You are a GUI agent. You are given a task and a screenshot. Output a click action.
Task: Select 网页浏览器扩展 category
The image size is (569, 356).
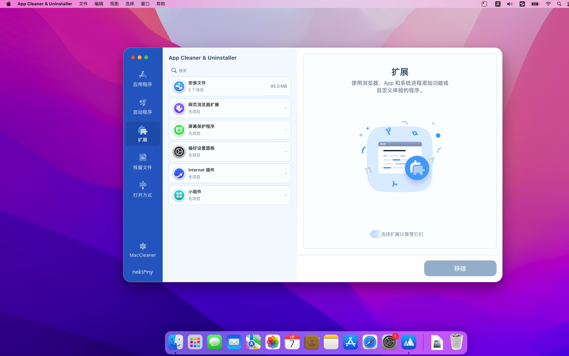[x=230, y=108]
